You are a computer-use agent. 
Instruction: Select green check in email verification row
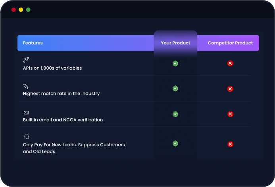point(175,114)
